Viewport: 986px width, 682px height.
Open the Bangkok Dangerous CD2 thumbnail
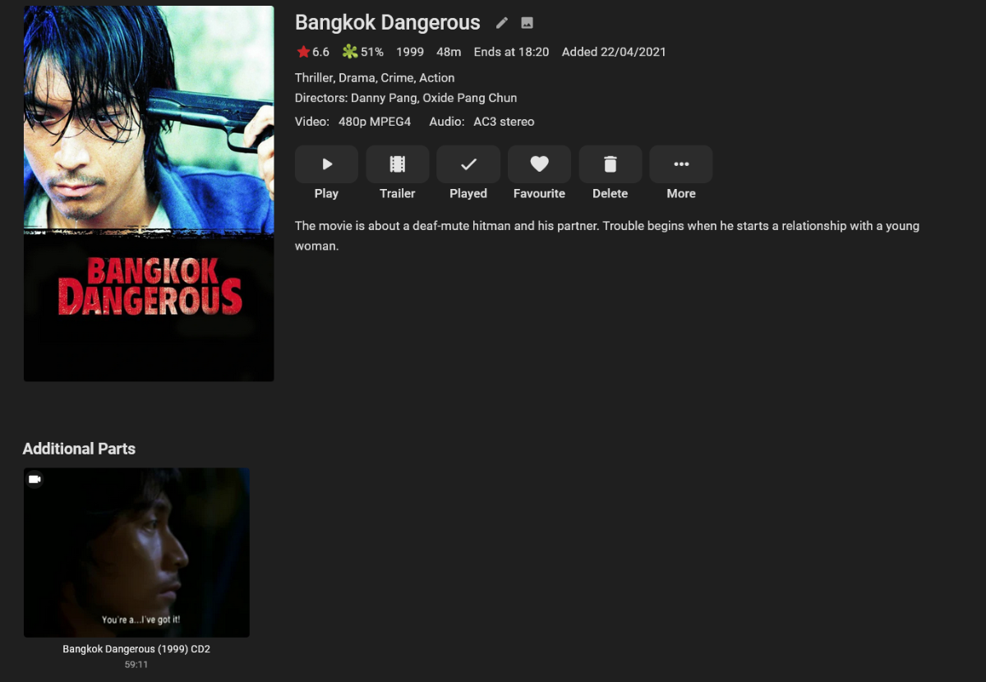pyautogui.click(x=136, y=553)
